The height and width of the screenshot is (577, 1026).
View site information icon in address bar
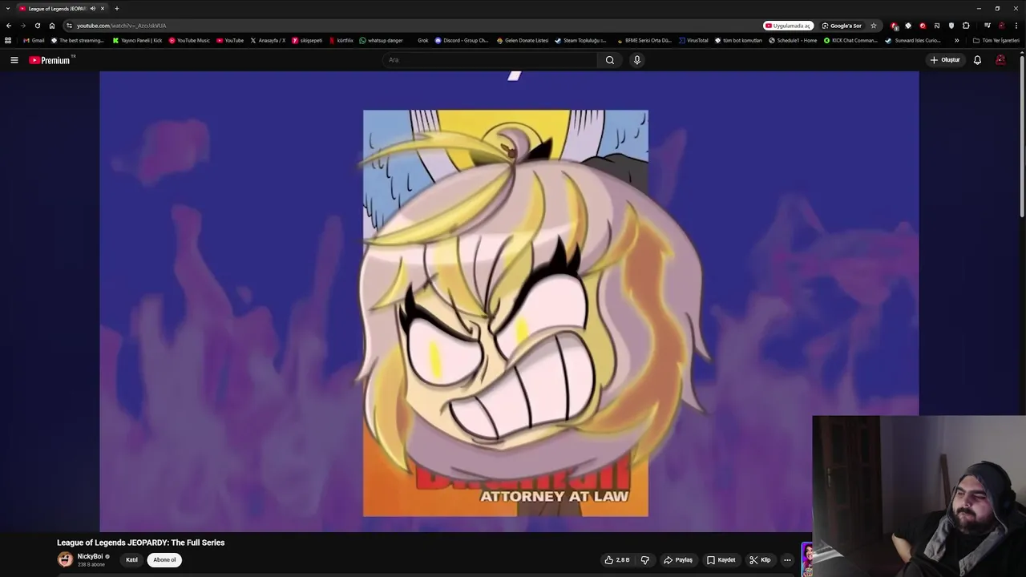tap(69, 26)
